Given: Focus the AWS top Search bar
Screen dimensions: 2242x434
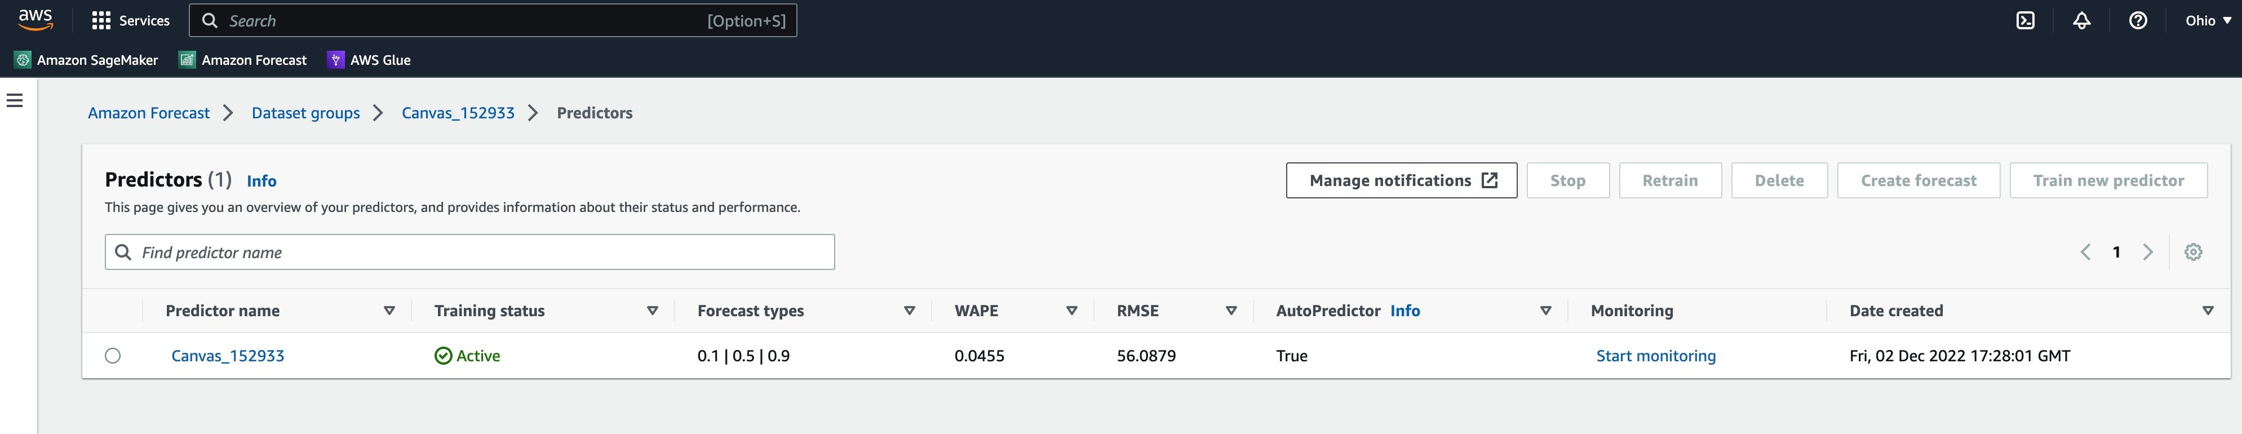Looking at the screenshot, I should [x=493, y=20].
